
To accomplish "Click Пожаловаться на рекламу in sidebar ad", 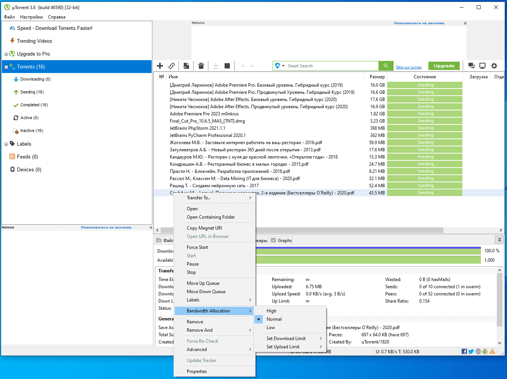I will (106, 227).
